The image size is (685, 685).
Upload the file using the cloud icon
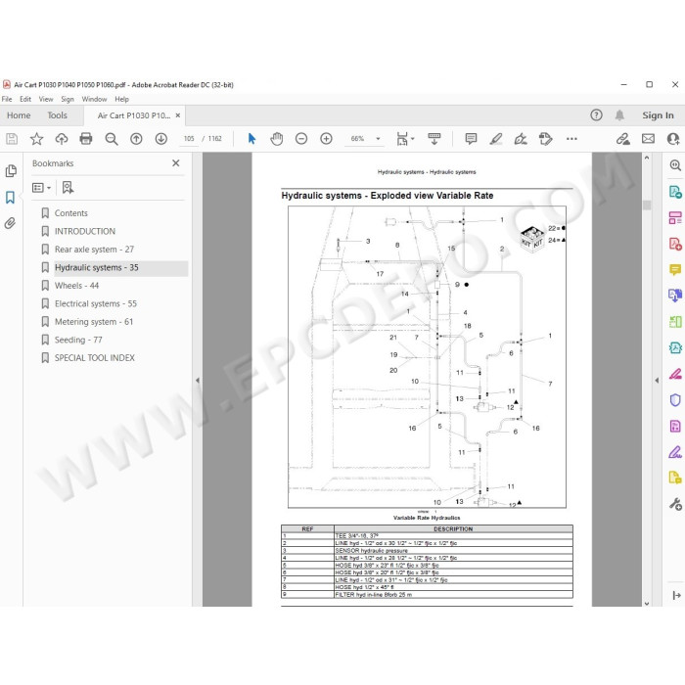point(62,139)
